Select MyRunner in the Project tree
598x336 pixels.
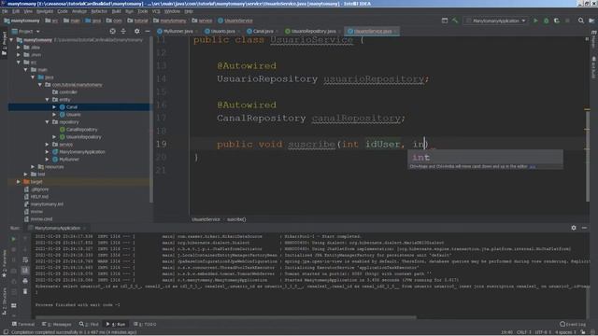68,160
